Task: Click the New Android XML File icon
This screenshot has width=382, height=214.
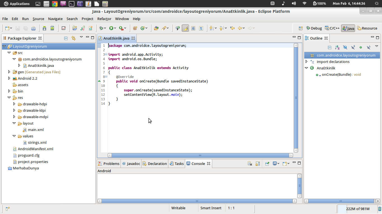Action: pos(90,28)
